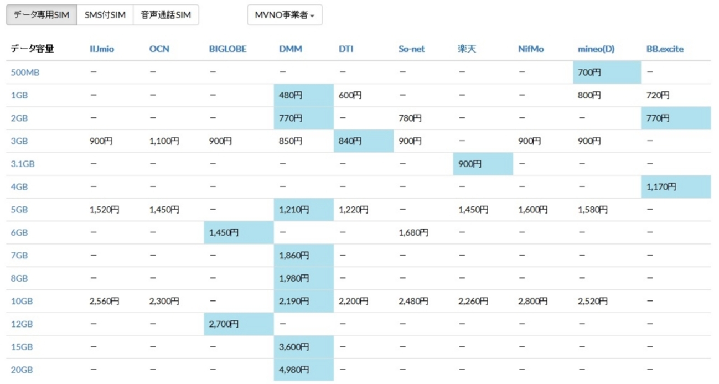Screen dimensions: 719x384
Task: Click the highlighted 3,600円 DMM cell
Action: click(x=304, y=347)
